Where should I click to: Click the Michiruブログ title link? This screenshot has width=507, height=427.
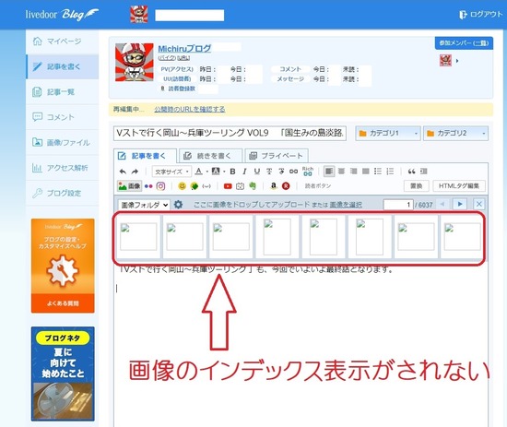point(184,49)
